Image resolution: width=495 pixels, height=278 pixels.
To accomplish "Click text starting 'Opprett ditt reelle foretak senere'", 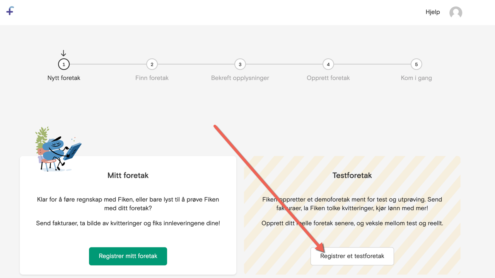I will [x=352, y=223].
